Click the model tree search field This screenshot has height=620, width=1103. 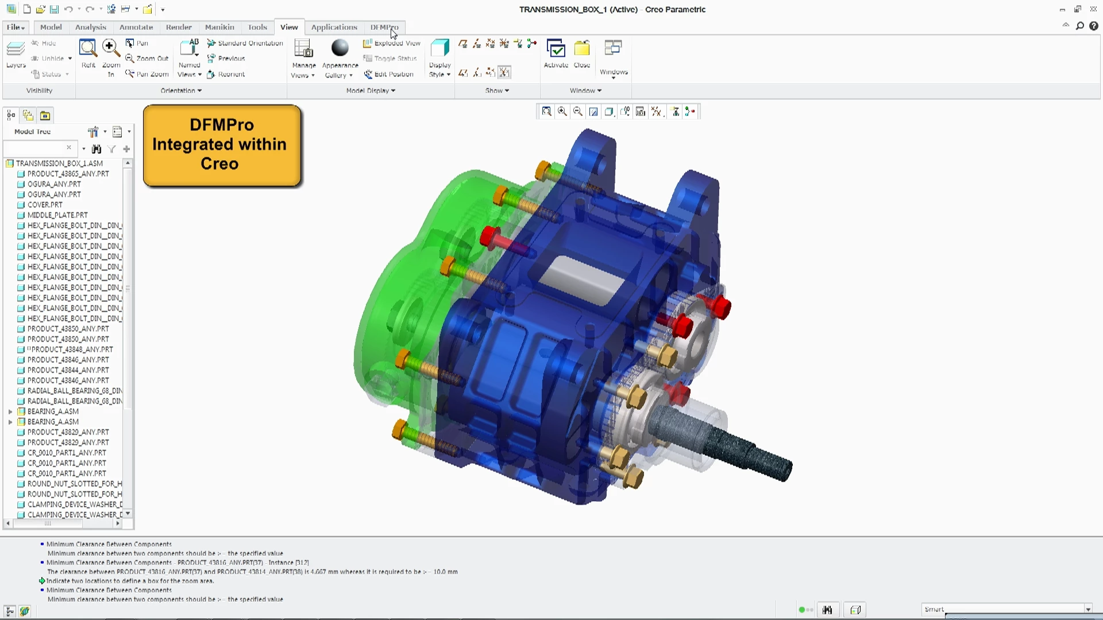(36, 148)
